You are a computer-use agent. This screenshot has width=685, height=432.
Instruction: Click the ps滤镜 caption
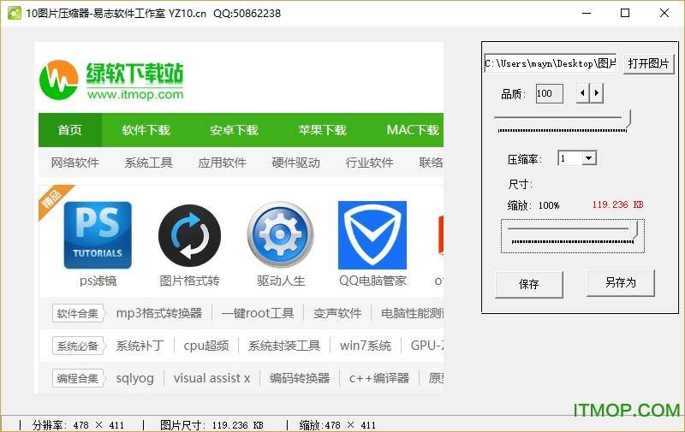(x=98, y=281)
